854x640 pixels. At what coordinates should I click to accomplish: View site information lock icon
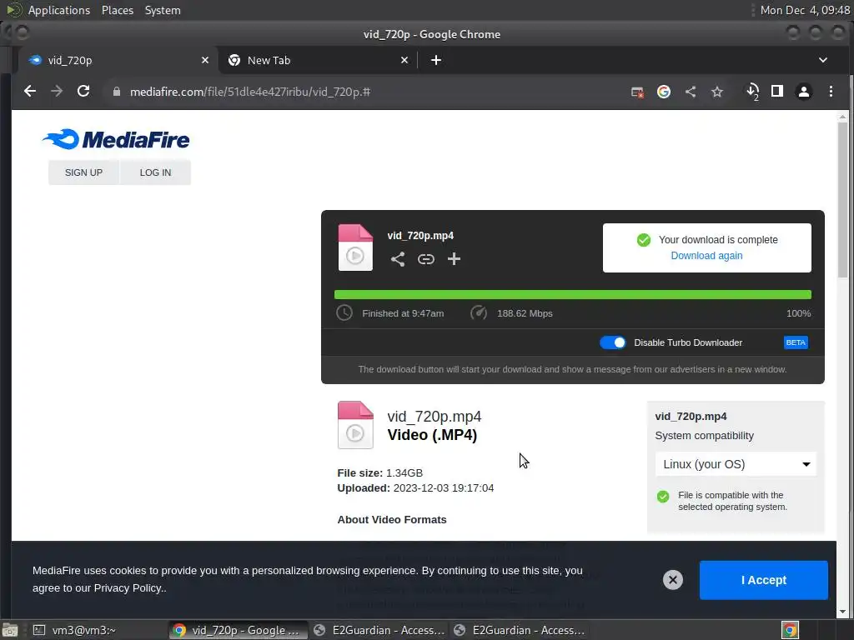pos(116,92)
